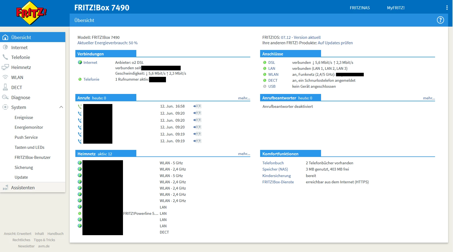Click the Übersicht house icon
The image size is (453, 252).
(5, 37)
